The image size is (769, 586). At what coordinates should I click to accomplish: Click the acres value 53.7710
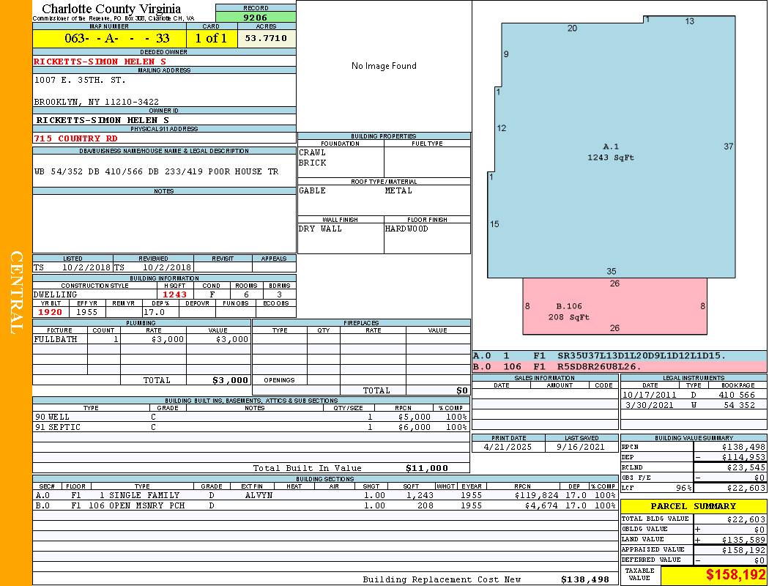pos(266,38)
